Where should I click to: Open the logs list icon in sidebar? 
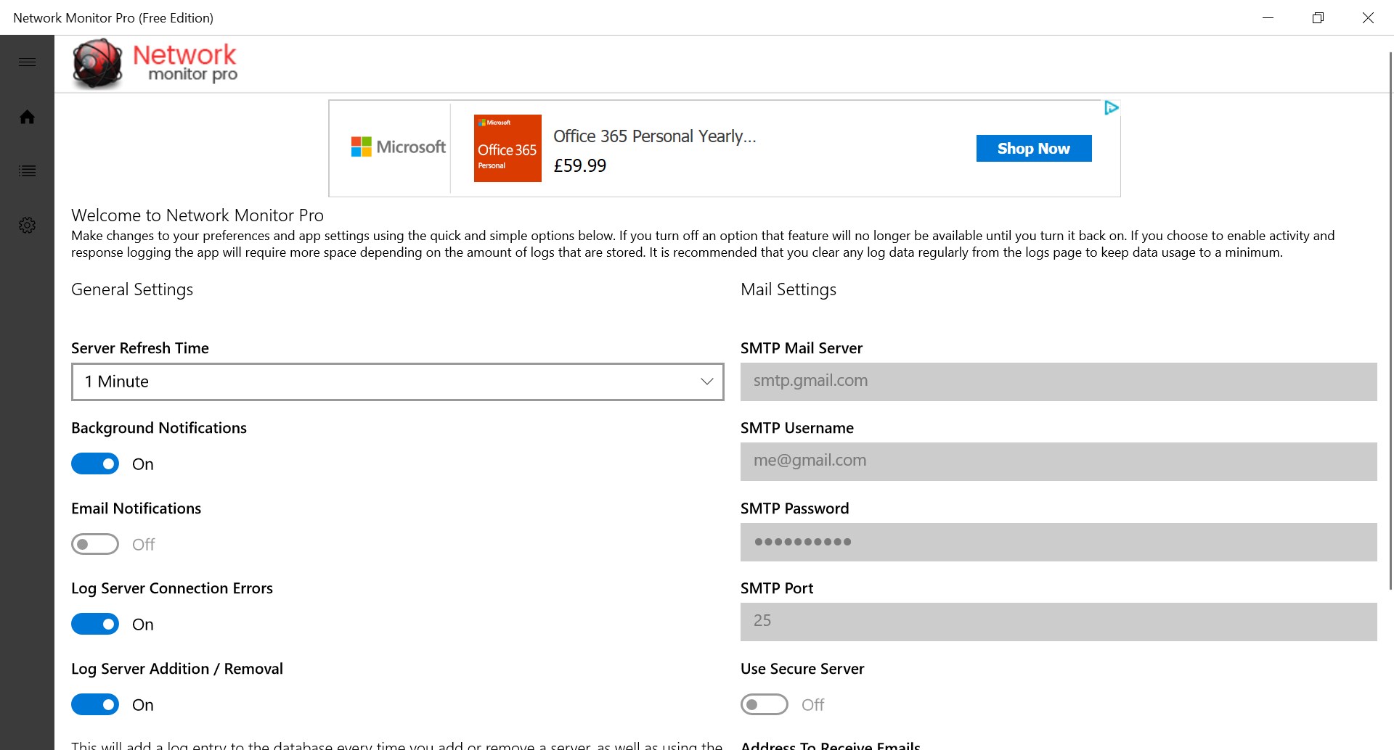27,171
